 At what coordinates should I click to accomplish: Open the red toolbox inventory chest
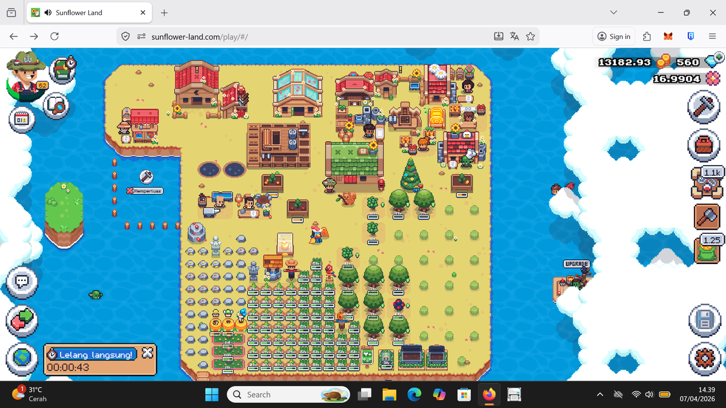[x=704, y=146]
